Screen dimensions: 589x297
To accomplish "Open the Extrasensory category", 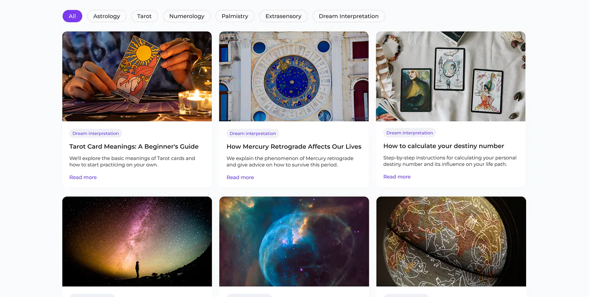I will [x=283, y=16].
